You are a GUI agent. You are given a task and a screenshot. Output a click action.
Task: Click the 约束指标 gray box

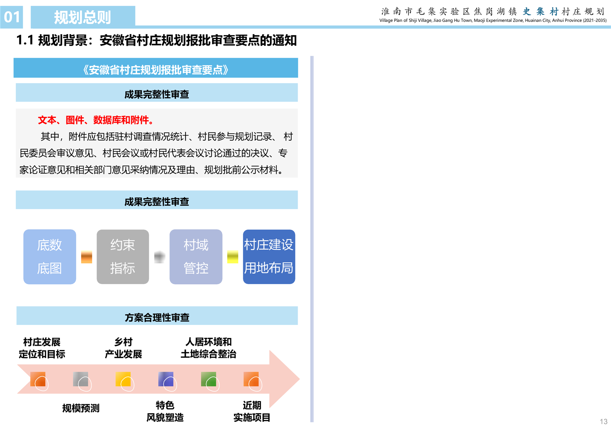(x=123, y=257)
